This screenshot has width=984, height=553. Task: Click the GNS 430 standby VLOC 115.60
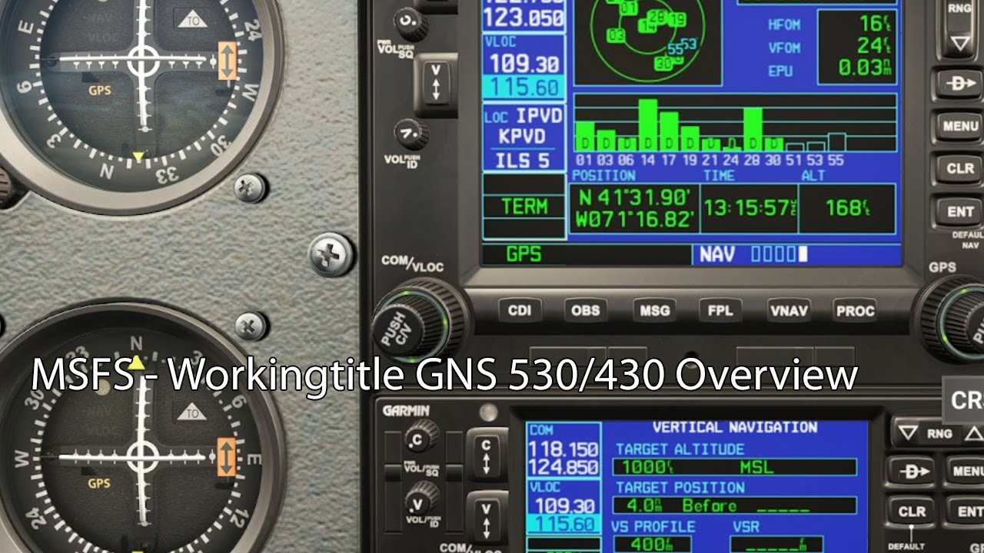[563, 525]
